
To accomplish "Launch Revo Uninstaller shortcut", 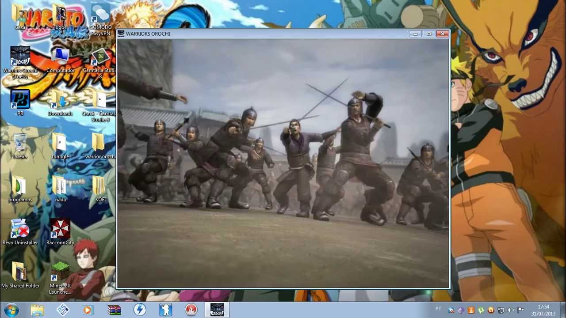I will tap(20, 232).
